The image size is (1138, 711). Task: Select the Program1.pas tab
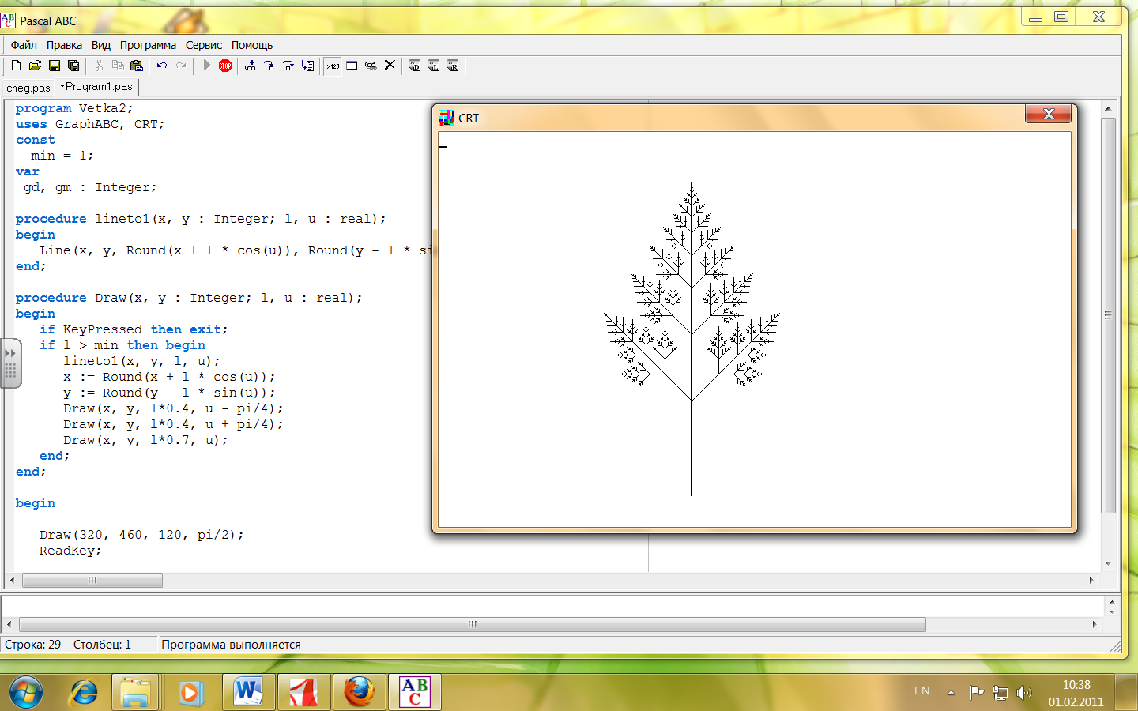click(97, 87)
